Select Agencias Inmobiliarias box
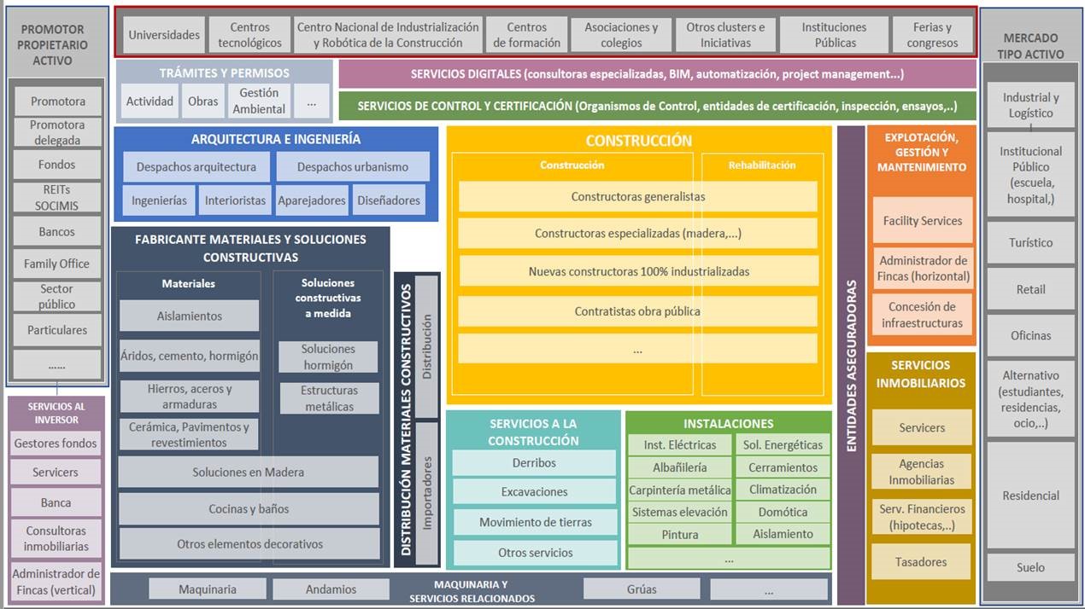Image resolution: width=1085 pixels, height=609 pixels. coord(922,472)
